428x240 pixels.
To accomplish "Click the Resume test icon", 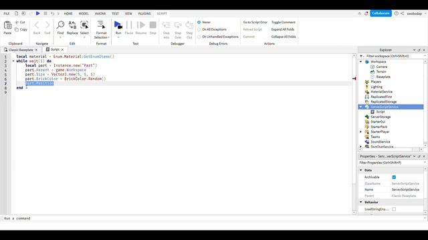I will [141, 25].
